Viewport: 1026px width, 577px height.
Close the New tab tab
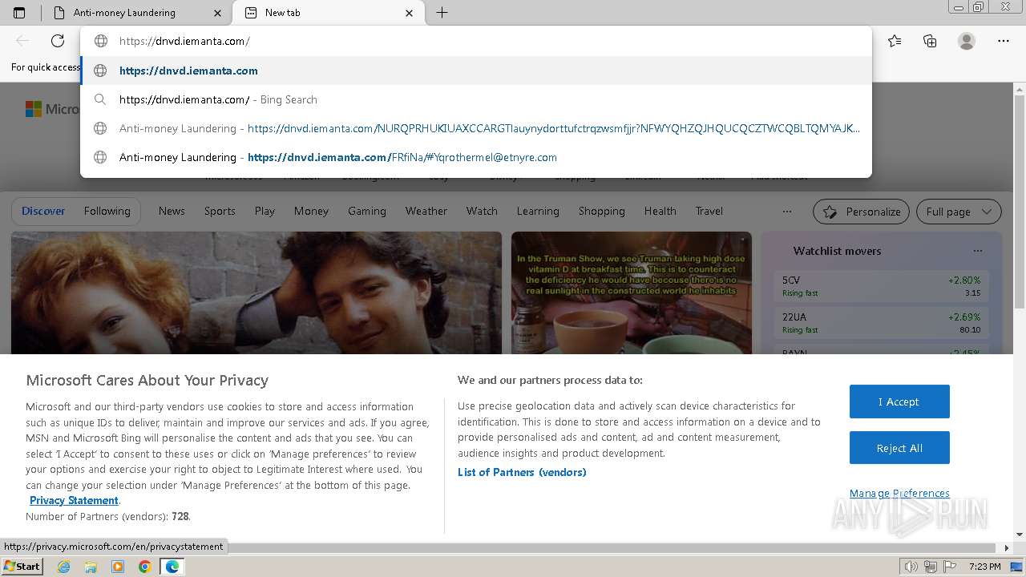click(x=410, y=13)
